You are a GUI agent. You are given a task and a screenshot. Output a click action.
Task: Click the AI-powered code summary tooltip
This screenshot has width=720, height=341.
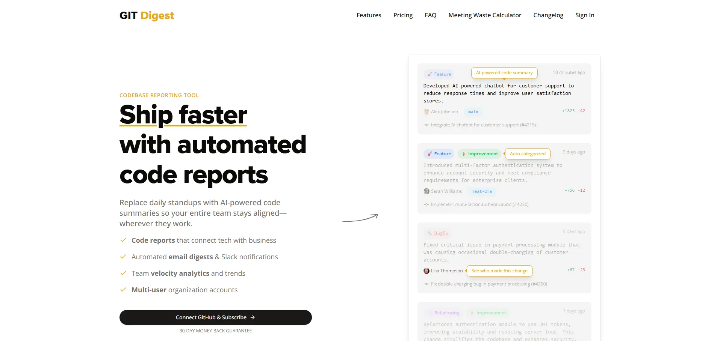click(x=504, y=73)
